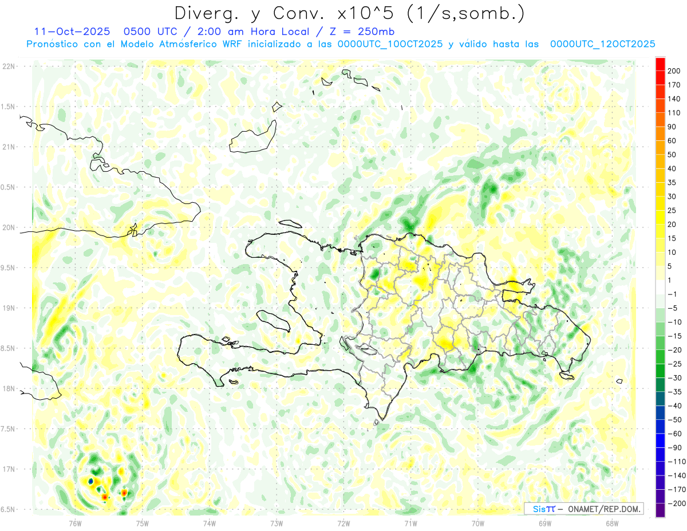This screenshot has height=531, width=687.
Task: Click the "18N" latitude label
Action: [9, 388]
